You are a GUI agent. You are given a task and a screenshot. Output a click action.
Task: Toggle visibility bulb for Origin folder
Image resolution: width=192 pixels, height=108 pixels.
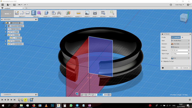[9, 32]
